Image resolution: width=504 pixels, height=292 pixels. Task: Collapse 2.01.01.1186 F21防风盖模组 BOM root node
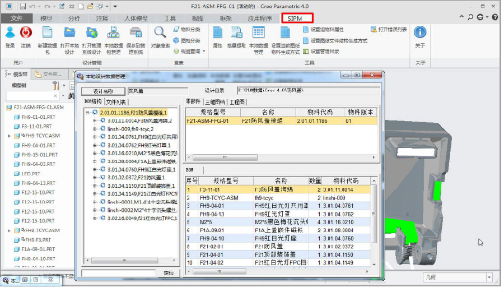click(x=87, y=113)
